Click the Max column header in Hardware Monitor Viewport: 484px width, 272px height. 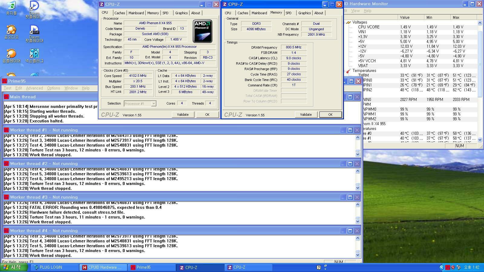coord(464,18)
